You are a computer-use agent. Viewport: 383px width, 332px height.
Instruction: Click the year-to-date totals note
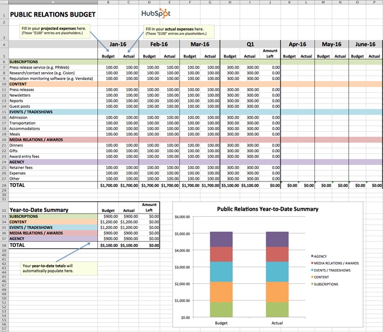[49, 268]
